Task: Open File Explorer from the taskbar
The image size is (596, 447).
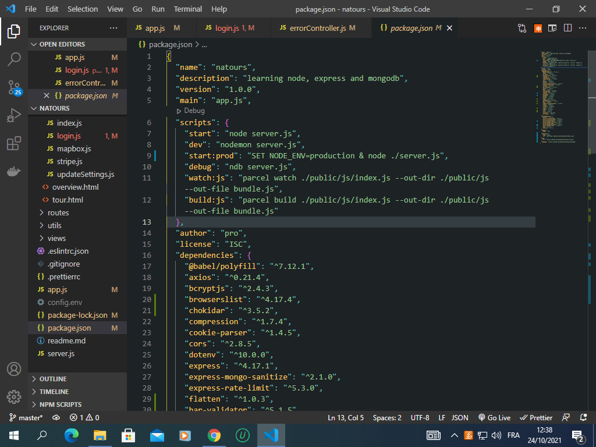Action: point(100,435)
